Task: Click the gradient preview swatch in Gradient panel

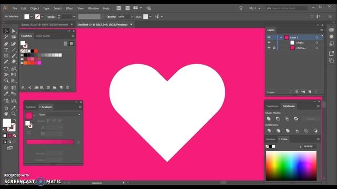Action: point(29,115)
